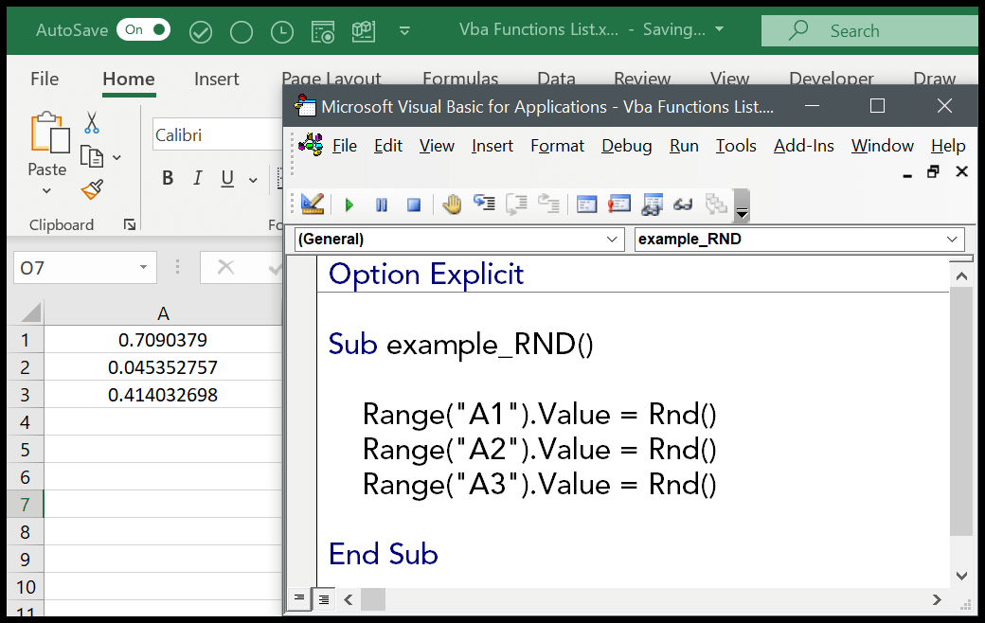Click the Step Into icon in the VBA toolbar
Screen dimensions: 985x623
point(484,204)
